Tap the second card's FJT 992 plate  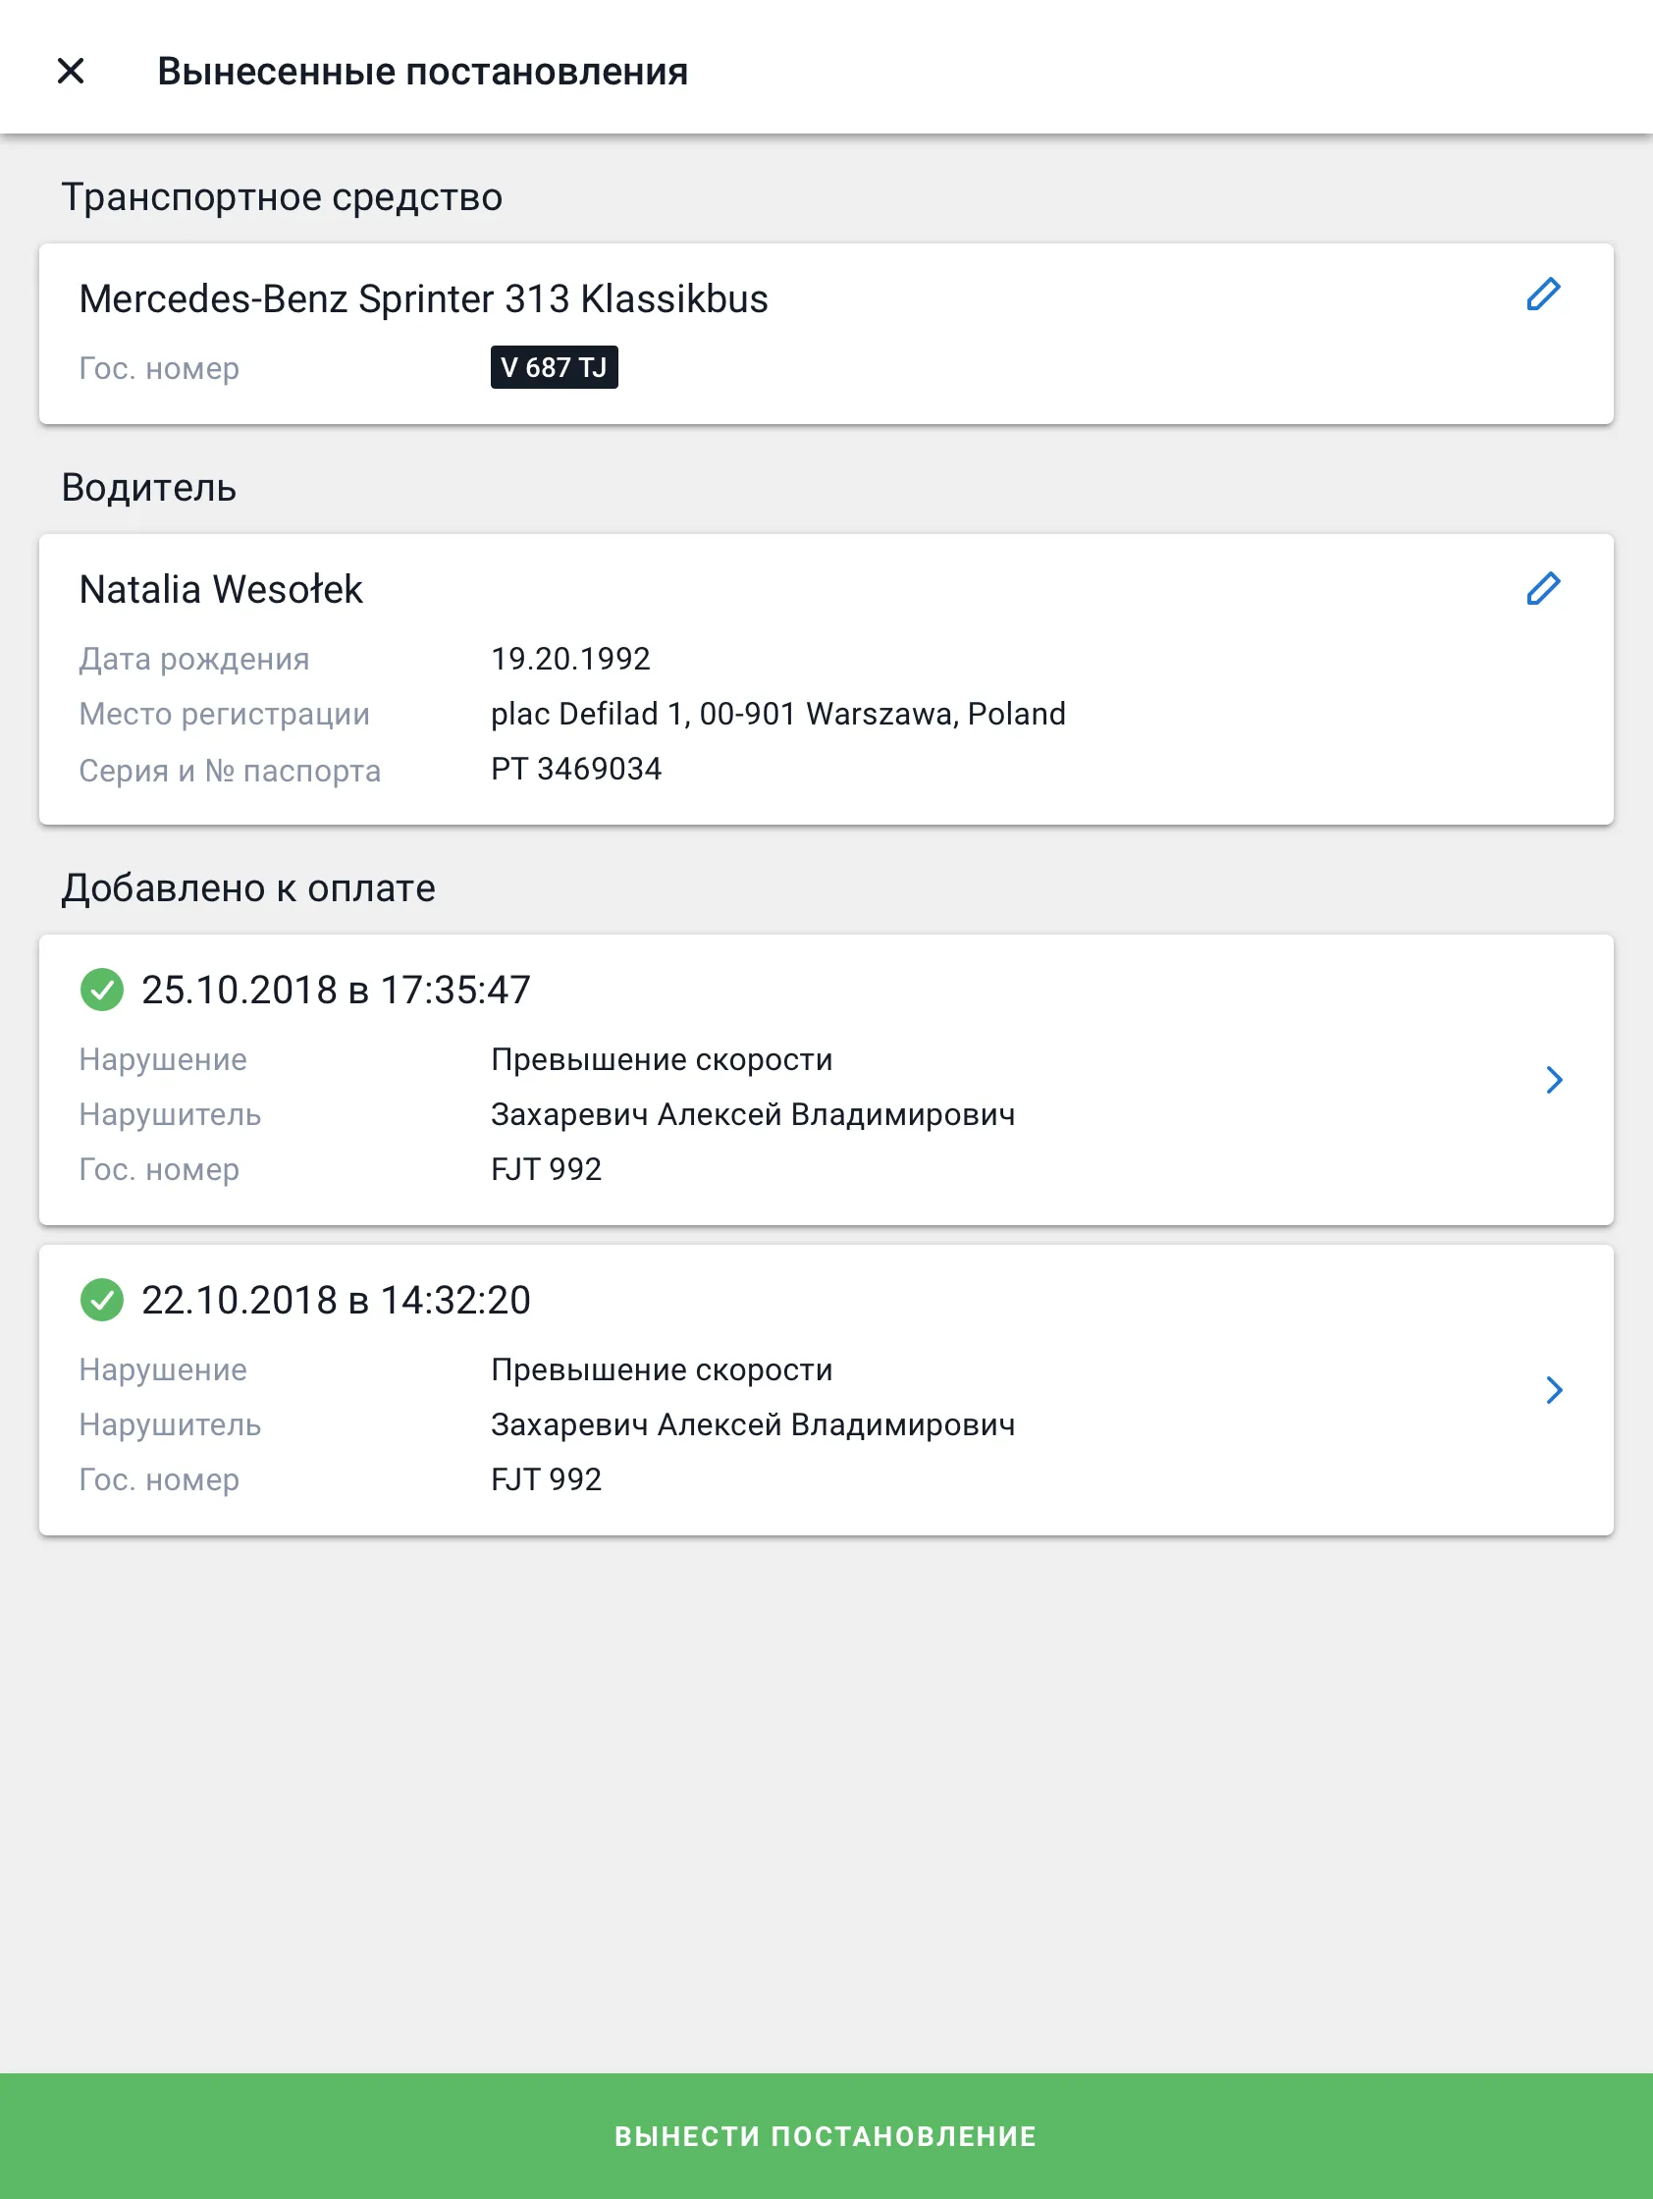point(546,1479)
